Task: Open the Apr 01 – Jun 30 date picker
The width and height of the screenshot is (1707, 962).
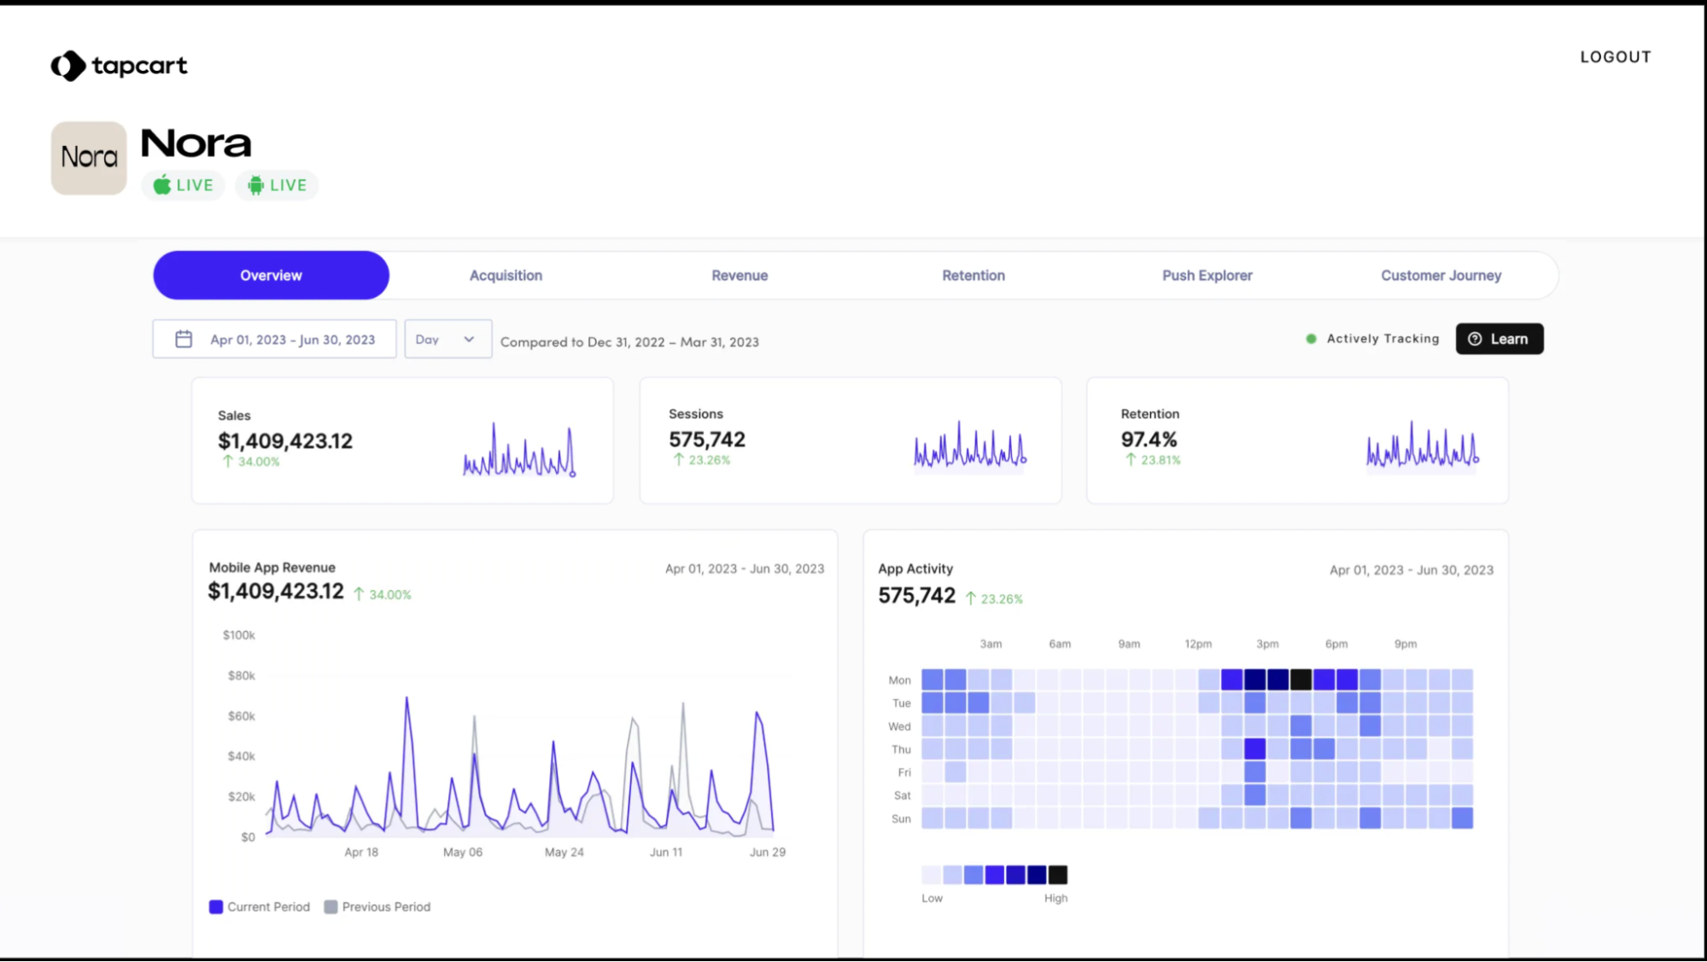Action: click(291, 340)
